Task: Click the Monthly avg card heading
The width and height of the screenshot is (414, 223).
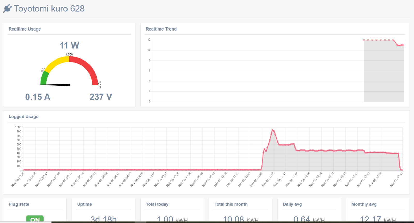Action: [364, 204]
